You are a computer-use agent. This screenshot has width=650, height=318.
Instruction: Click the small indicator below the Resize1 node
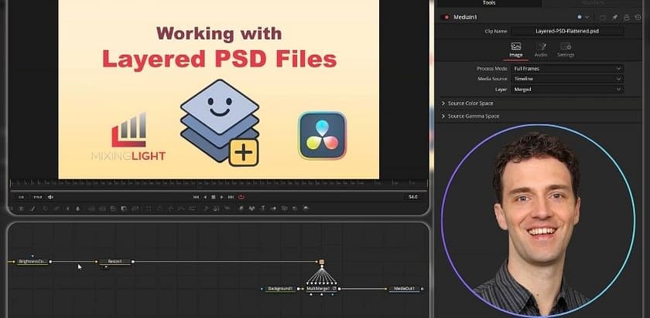(105, 267)
